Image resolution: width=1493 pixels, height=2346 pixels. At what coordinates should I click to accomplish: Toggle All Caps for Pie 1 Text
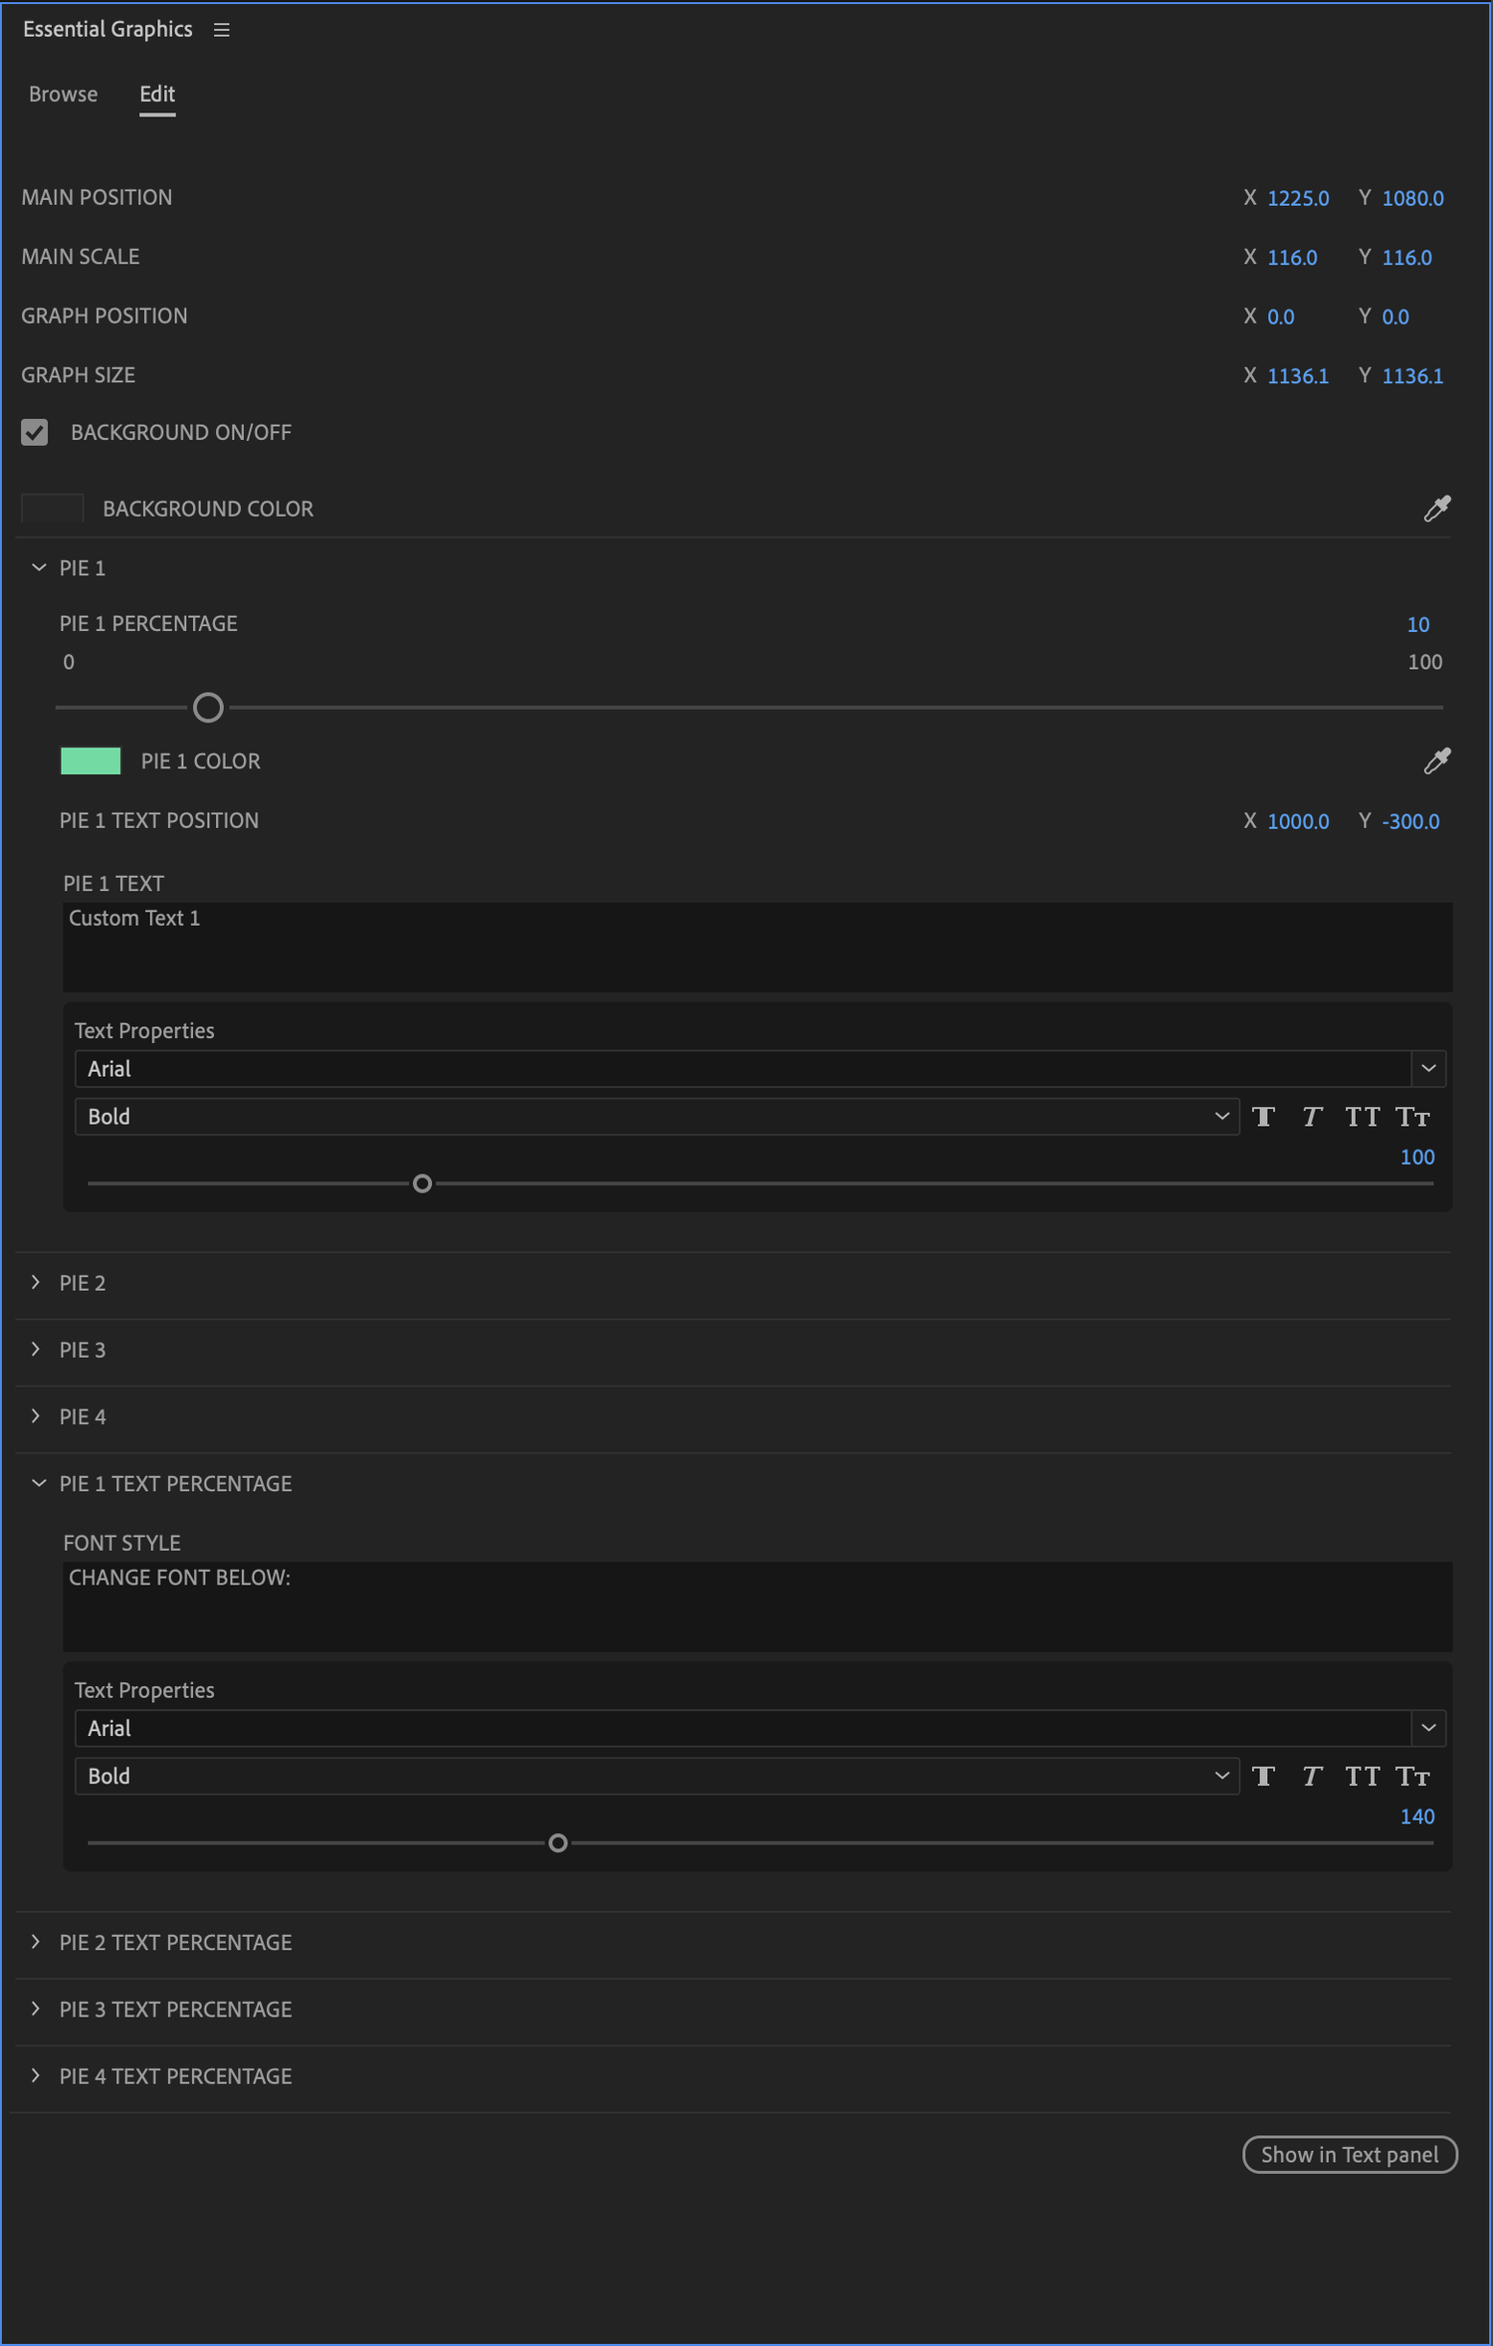1362,1117
